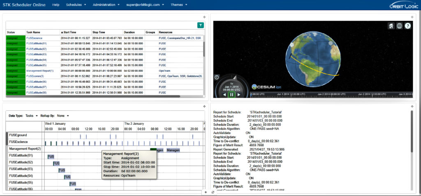The width and height of the screenshot is (421, 196).
Task: Open the FUSEscience task link in table
Action: click(x=35, y=38)
